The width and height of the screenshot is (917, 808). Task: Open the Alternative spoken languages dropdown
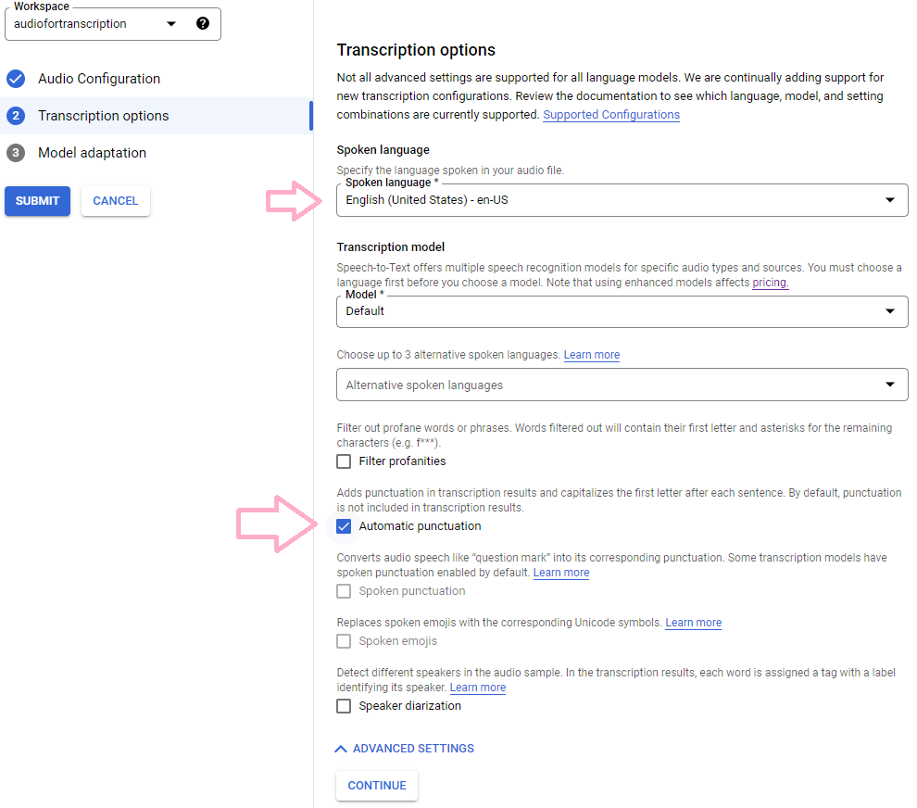[x=622, y=385]
